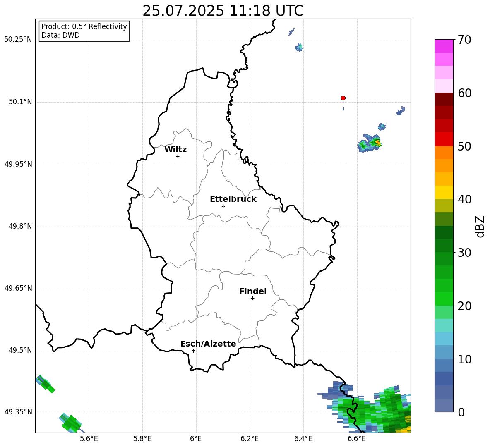Click the 49.35°N latitude label

coord(18,412)
